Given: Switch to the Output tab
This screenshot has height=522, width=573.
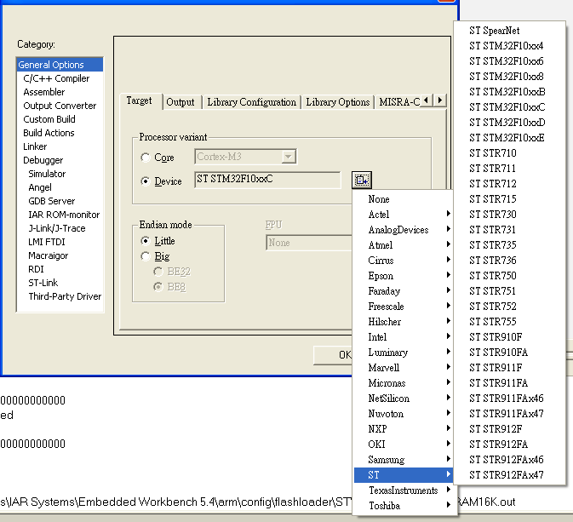Looking at the screenshot, I should pos(180,102).
